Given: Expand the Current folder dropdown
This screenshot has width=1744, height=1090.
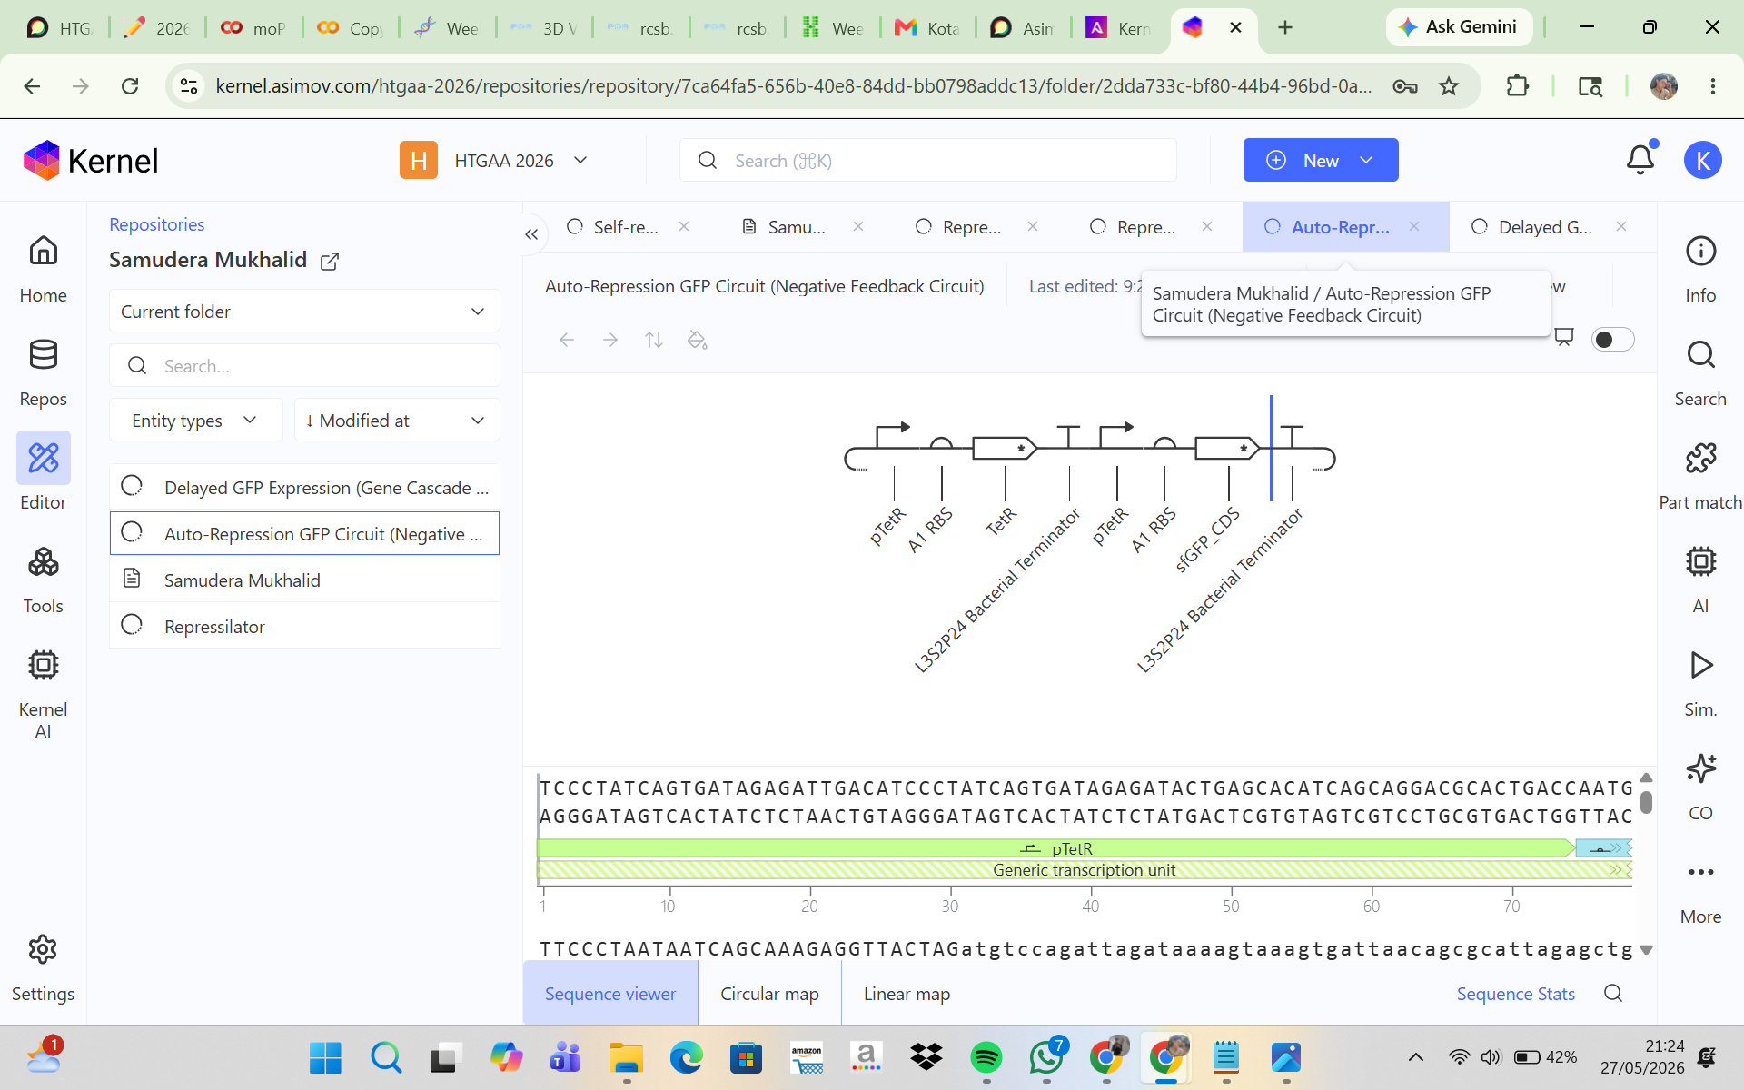Looking at the screenshot, I should (x=304, y=312).
